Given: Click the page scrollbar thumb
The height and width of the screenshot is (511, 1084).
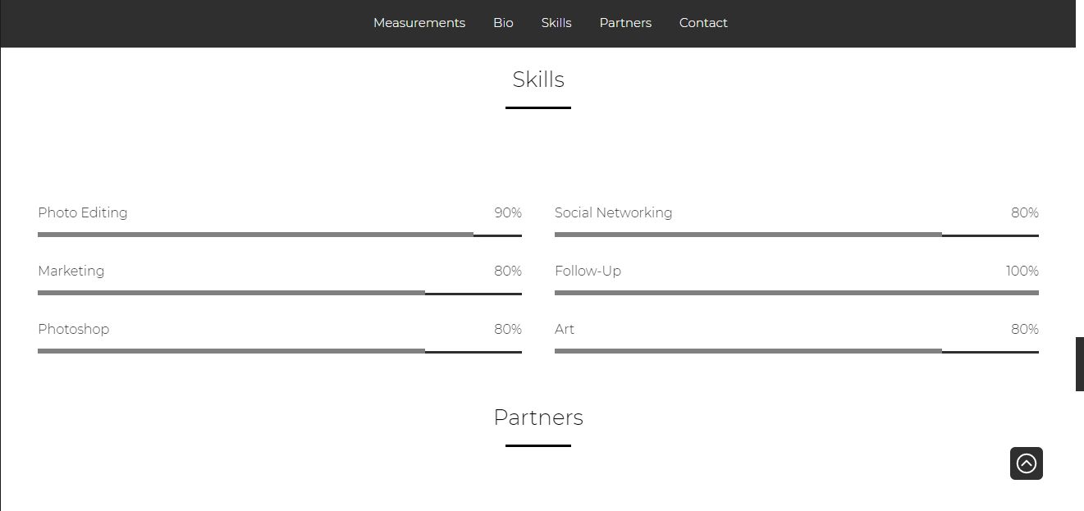Looking at the screenshot, I should coord(1080,364).
